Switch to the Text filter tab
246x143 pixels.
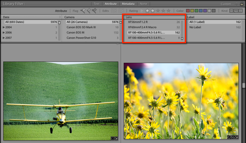pos(96,4)
